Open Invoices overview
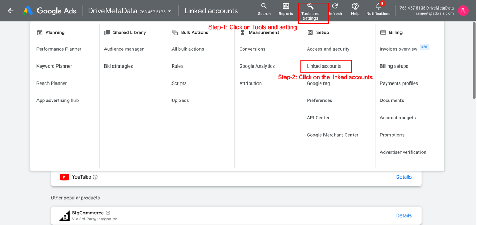Viewport: 477px width, 225px height. [x=398, y=49]
